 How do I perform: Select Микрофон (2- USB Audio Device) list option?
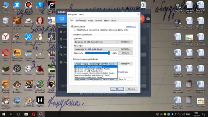pos(96,77)
